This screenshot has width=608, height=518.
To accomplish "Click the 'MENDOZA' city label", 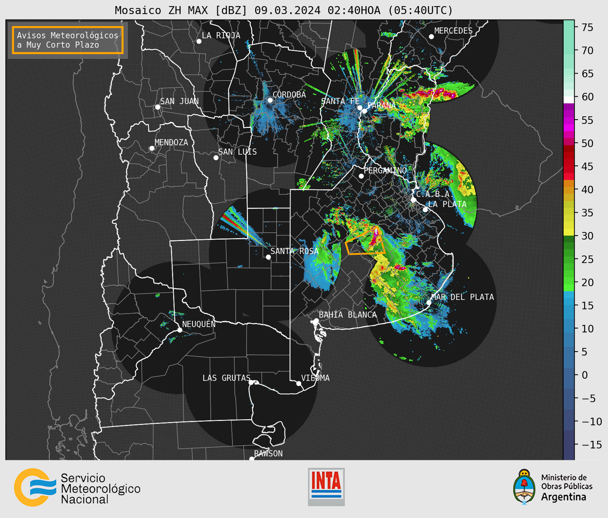I will (171, 142).
